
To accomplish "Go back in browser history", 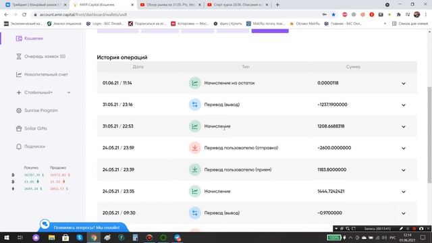I will pyautogui.click(x=6, y=15).
